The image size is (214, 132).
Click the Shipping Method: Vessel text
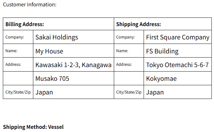click(x=33, y=127)
